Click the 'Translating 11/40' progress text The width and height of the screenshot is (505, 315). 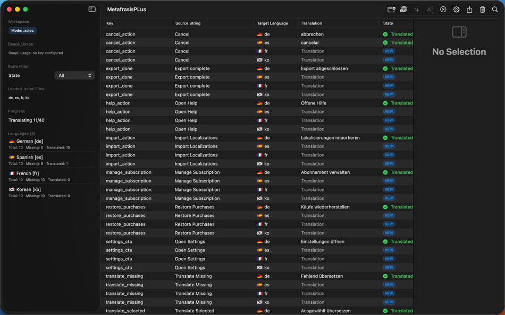point(27,120)
